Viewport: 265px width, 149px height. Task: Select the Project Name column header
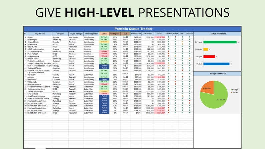[39, 34]
